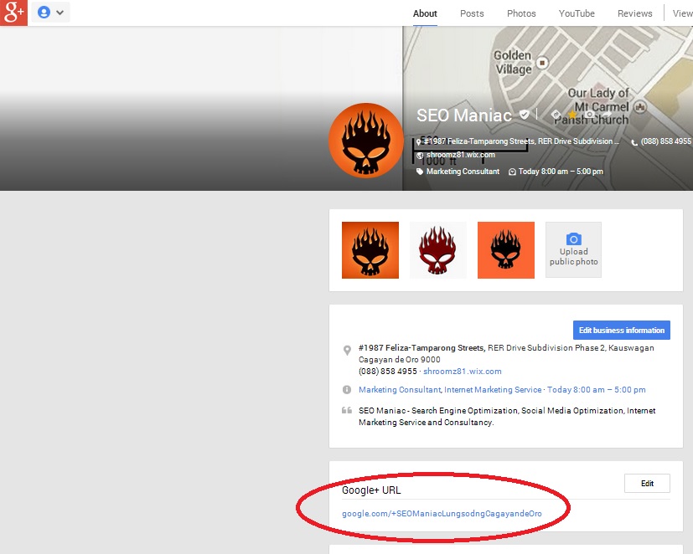Viewport: 693px width, 554px height.
Task: Click the phone icon next to 088 858 4955
Action: tap(634, 142)
